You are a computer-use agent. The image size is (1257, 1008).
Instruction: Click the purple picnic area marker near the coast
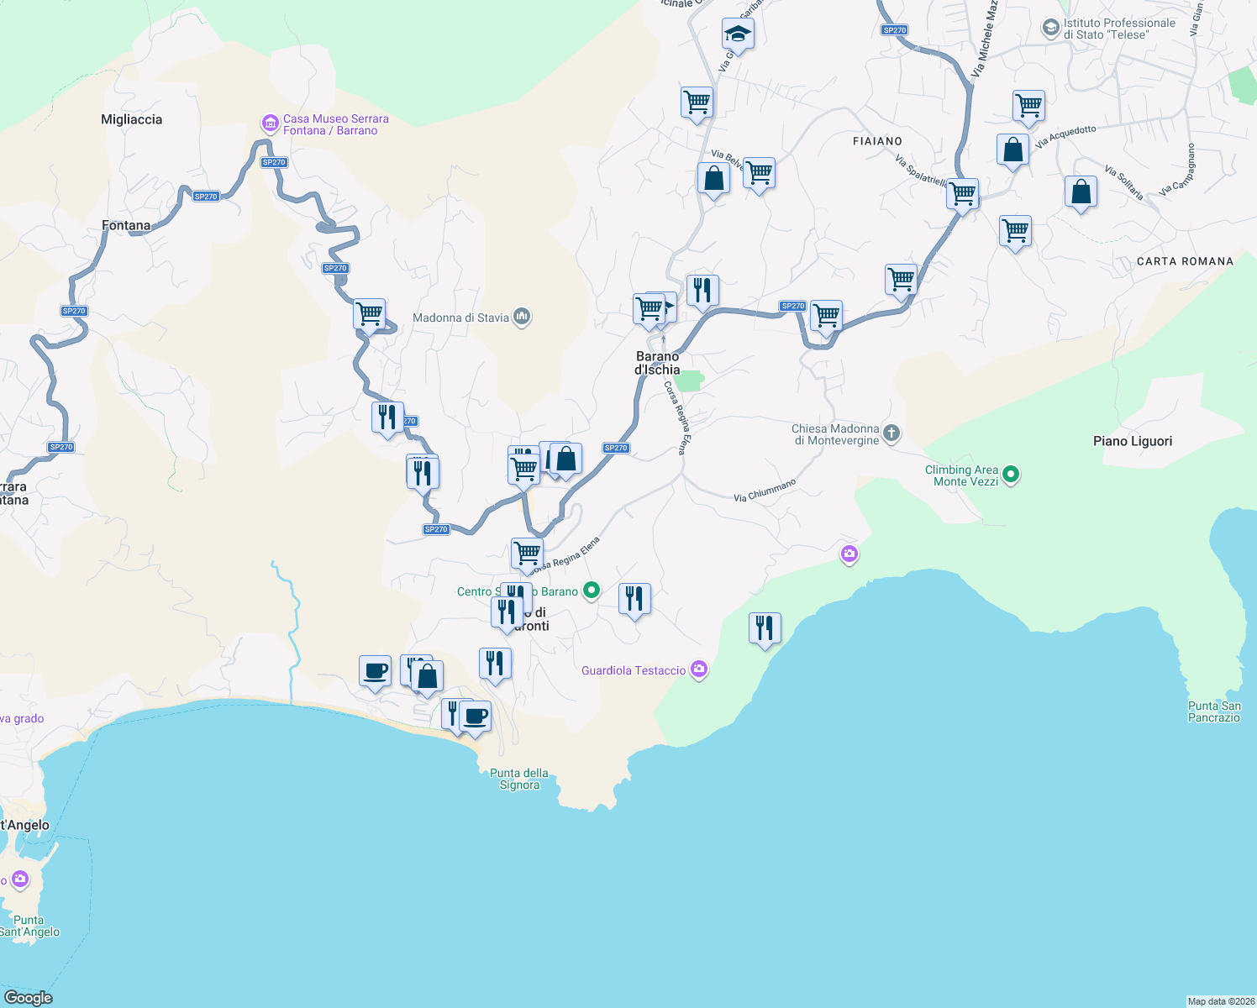pyautogui.click(x=849, y=554)
